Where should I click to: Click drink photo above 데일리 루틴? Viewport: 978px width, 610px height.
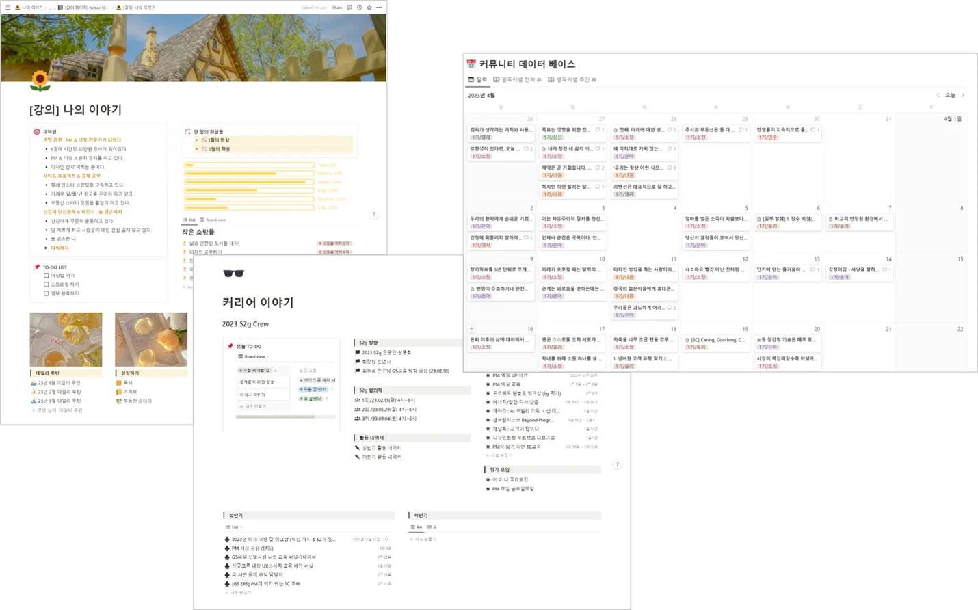pyautogui.click(x=66, y=340)
